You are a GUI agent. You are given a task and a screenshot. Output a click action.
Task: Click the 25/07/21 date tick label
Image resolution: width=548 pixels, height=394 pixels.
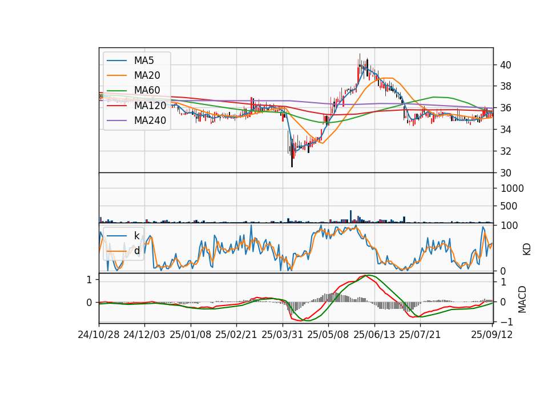(x=420, y=335)
